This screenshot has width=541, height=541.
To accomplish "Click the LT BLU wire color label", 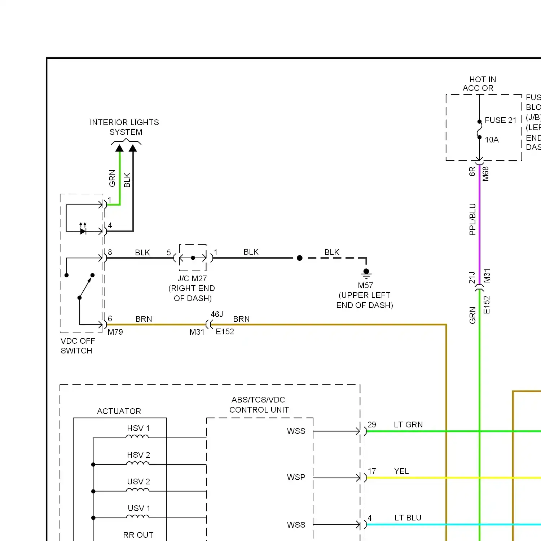I will (x=408, y=518).
